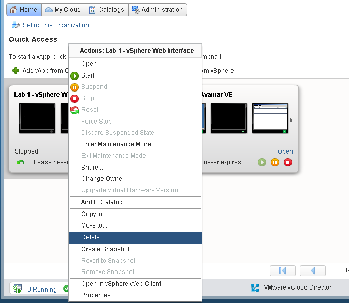Screen dimensions: 349x303
Task: Click the green lease renew arrow icon in Lab 1
Action: click(20, 162)
